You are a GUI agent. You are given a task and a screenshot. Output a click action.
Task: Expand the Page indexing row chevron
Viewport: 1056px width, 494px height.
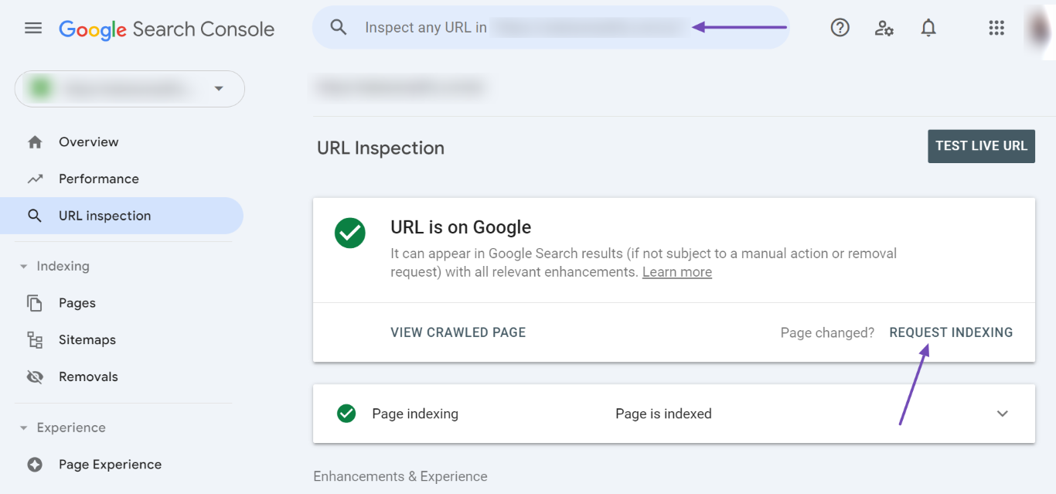(x=1003, y=414)
